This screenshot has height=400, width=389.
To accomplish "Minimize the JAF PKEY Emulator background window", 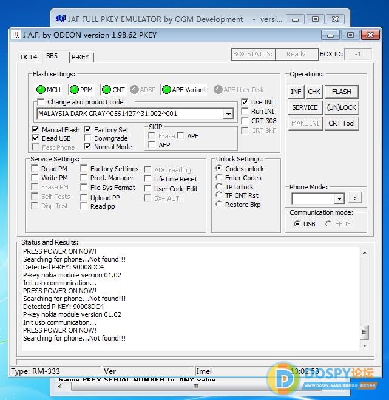I will [x=295, y=19].
